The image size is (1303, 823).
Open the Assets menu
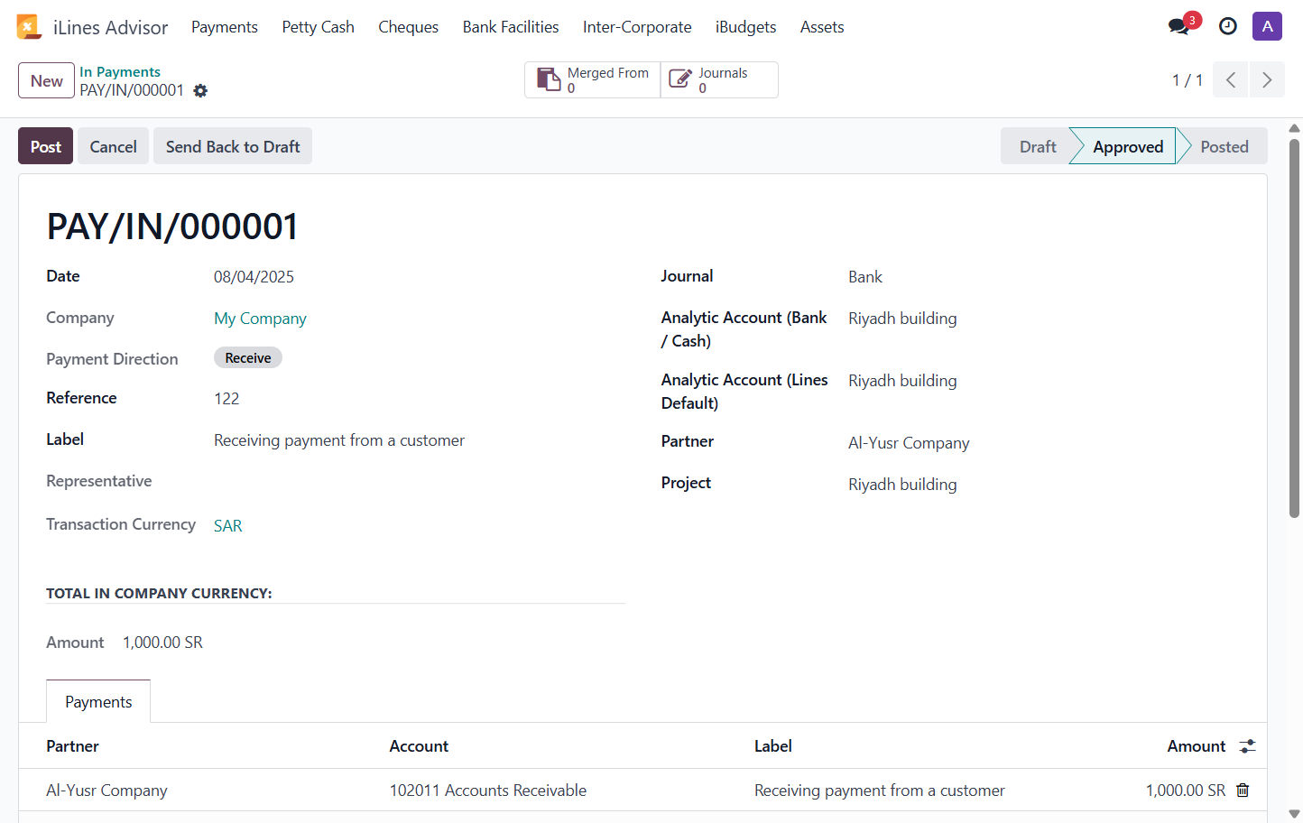[822, 27]
